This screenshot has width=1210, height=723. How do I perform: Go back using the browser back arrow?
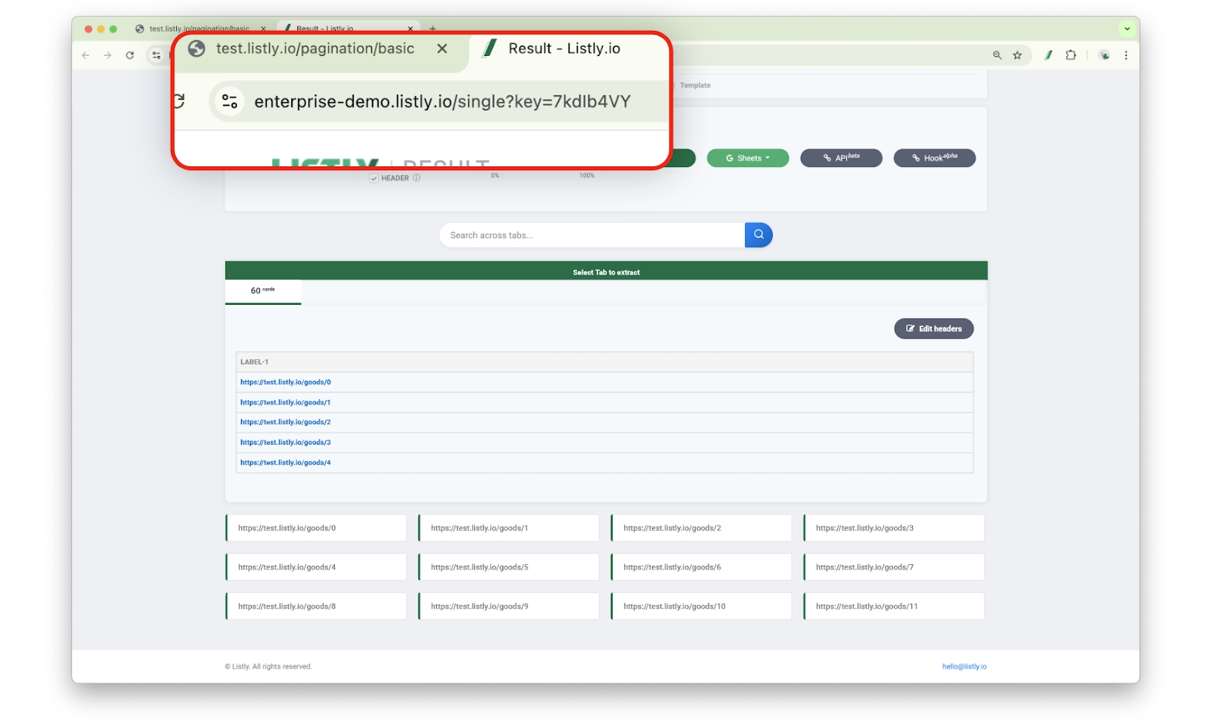coord(85,55)
